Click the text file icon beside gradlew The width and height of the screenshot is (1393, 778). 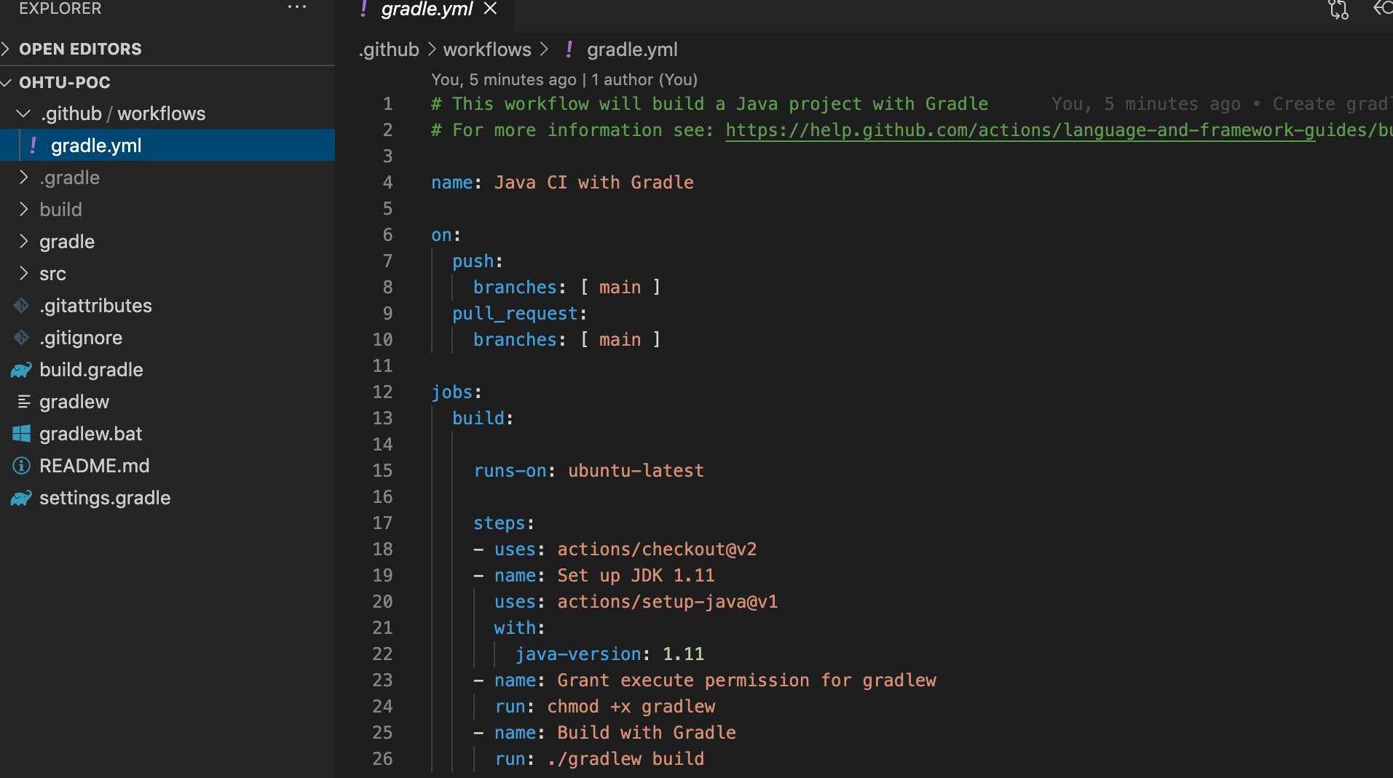point(23,402)
